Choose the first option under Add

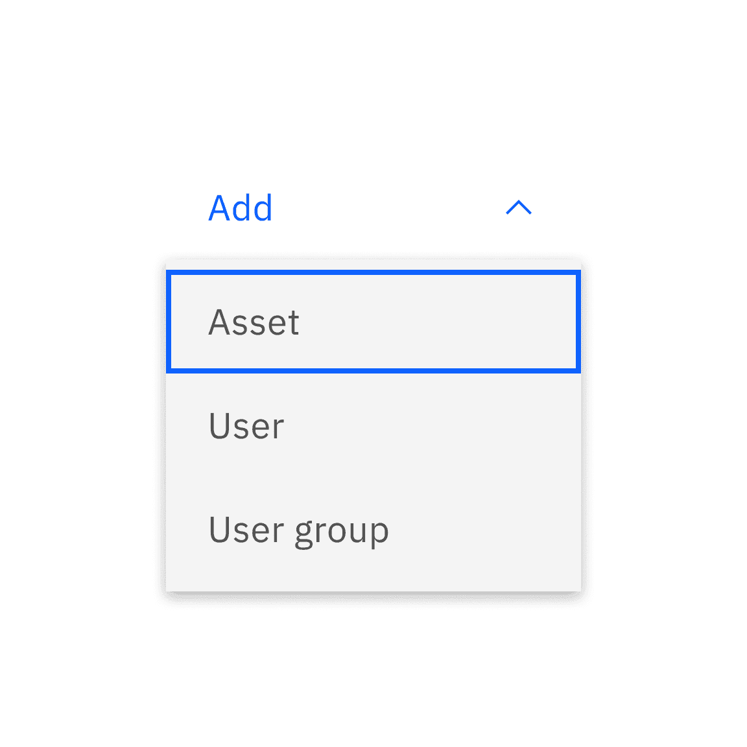pos(373,322)
